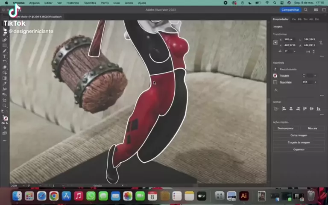Open more options in Transformar section

click(322, 56)
